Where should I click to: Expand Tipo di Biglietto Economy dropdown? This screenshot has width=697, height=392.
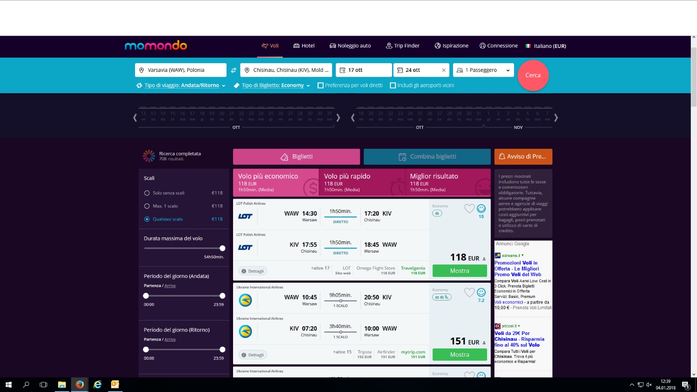(272, 85)
